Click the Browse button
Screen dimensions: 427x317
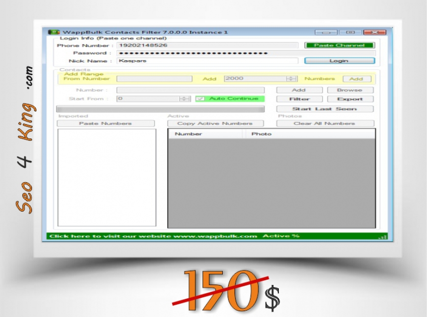350,90
